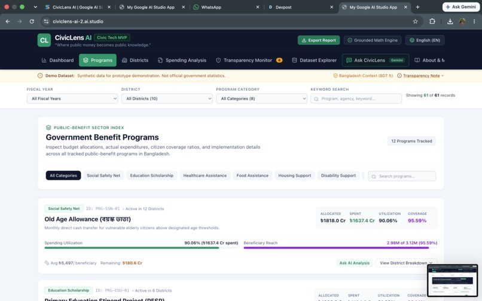Open the Program Category dropdown
482x301 pixels.
[261, 99]
